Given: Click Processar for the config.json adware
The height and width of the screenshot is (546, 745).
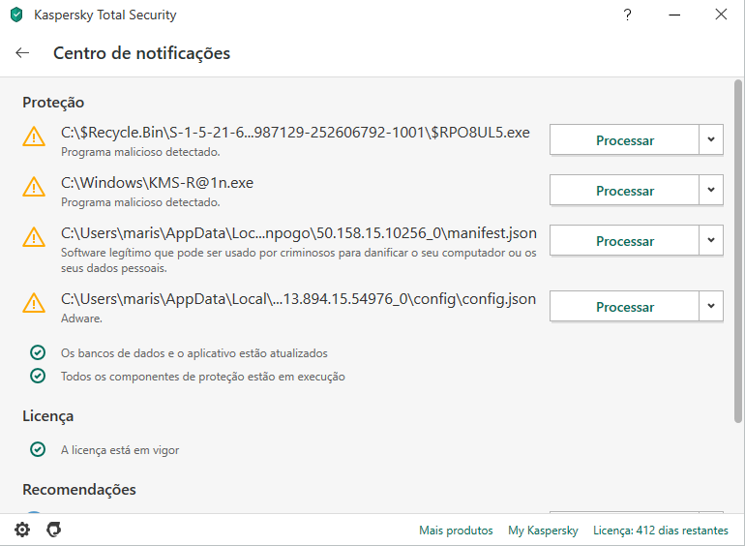Looking at the screenshot, I should tap(624, 307).
